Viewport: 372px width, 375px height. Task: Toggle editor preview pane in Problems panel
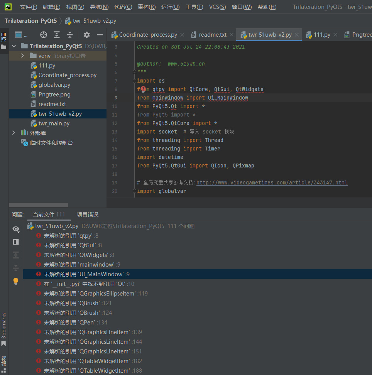coord(16,242)
